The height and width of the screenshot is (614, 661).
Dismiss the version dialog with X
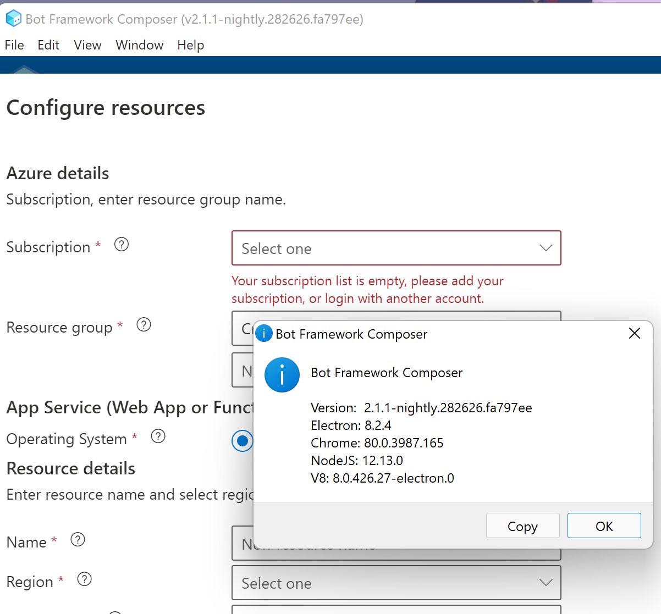tap(634, 333)
